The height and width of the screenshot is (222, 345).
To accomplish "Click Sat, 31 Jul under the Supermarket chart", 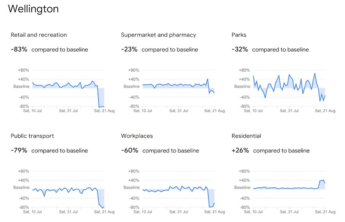I will pos(179,111).
